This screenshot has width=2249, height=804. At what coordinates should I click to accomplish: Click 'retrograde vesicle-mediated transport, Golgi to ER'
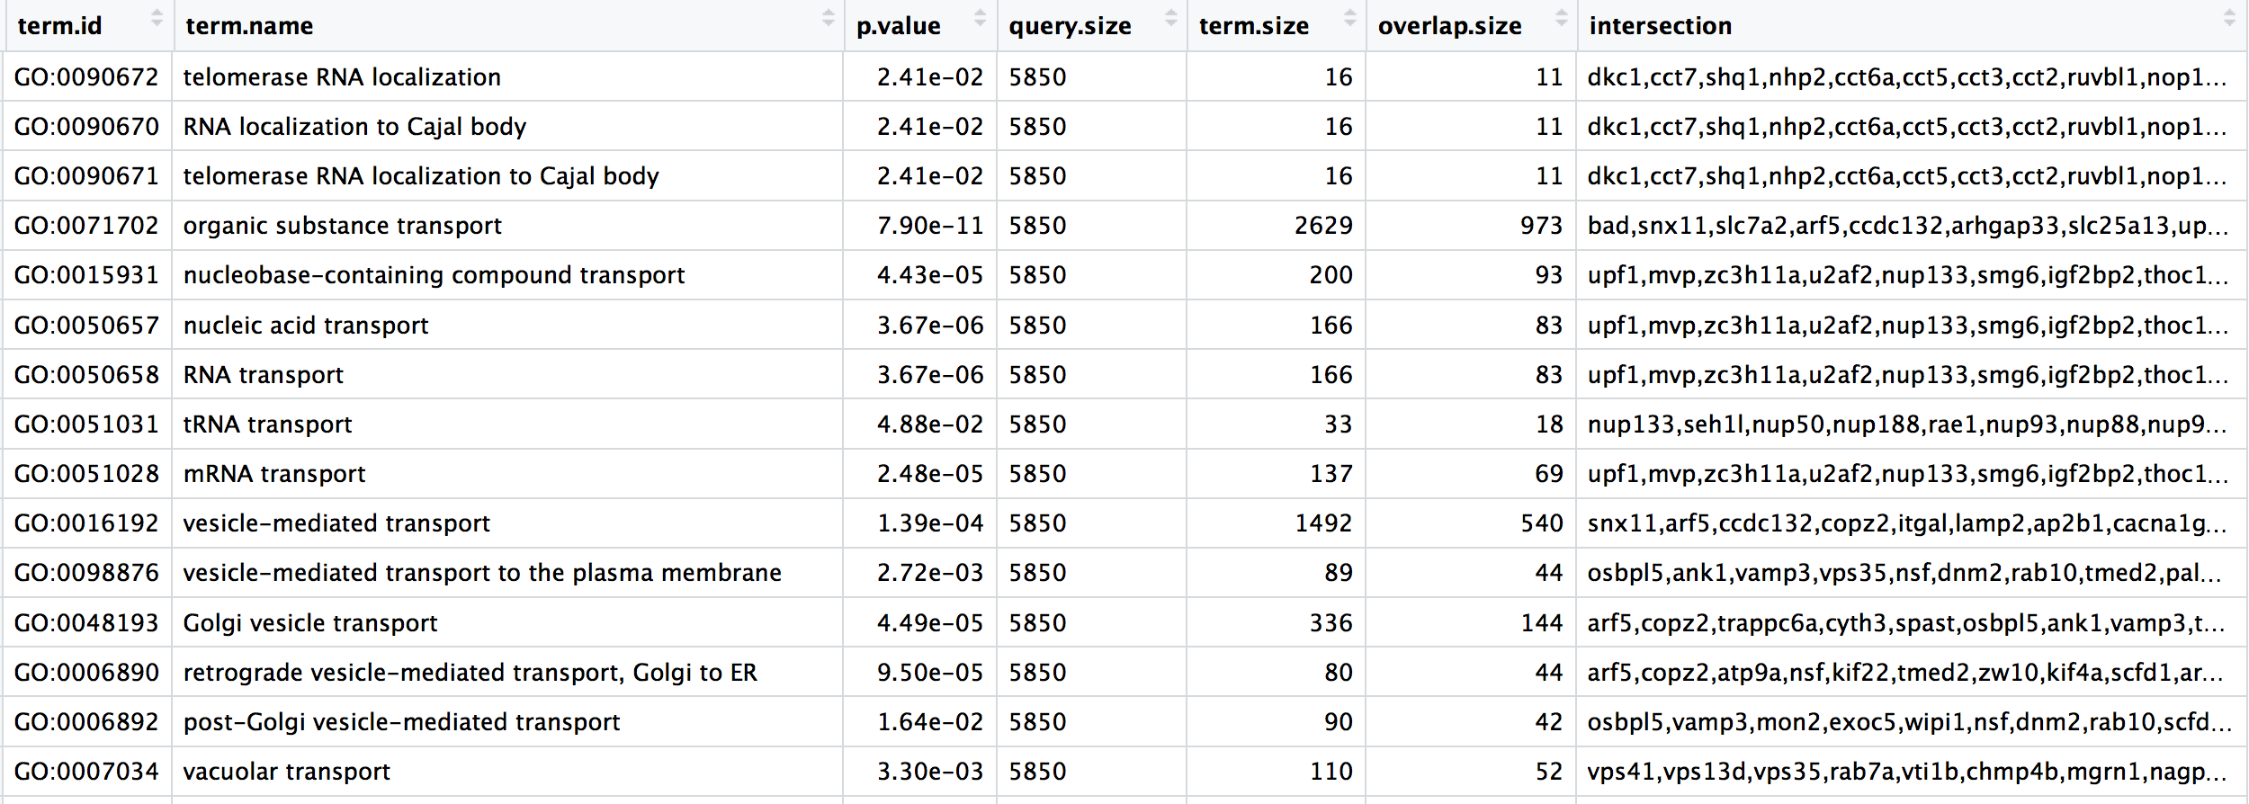point(470,673)
